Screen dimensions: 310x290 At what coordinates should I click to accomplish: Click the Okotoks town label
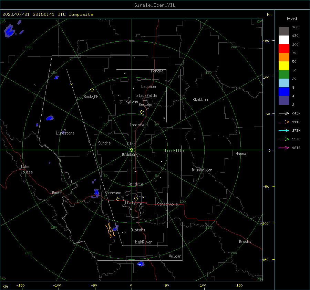tap(138, 230)
